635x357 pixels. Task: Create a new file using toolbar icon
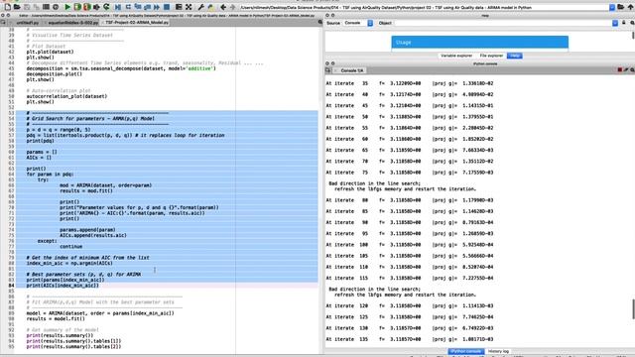(7, 7)
